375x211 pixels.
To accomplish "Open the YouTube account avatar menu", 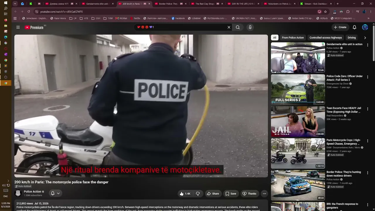I will [365, 27].
